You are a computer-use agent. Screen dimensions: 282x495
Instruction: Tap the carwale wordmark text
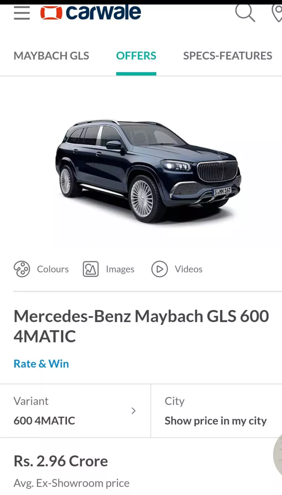(x=103, y=13)
